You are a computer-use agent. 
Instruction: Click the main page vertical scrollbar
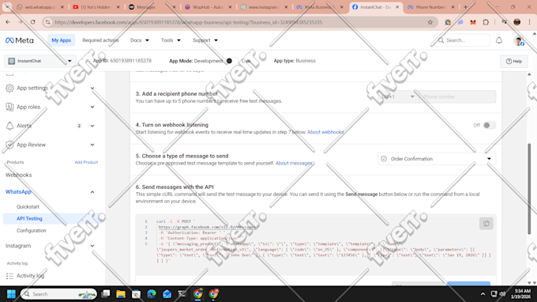529,188
